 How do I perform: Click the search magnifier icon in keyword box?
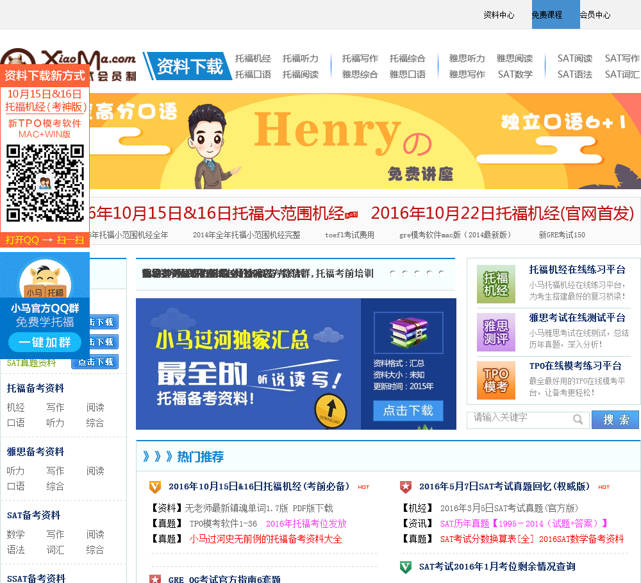578,419
